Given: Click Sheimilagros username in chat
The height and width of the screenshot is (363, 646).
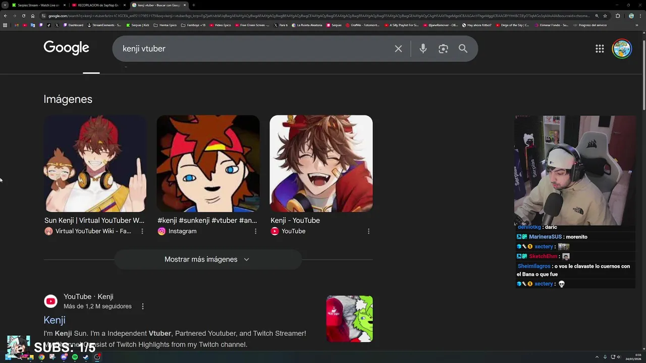Looking at the screenshot, I should click(x=534, y=266).
